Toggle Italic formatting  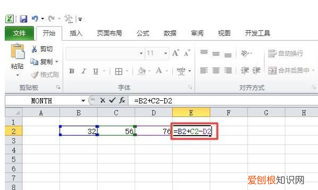click(84, 71)
